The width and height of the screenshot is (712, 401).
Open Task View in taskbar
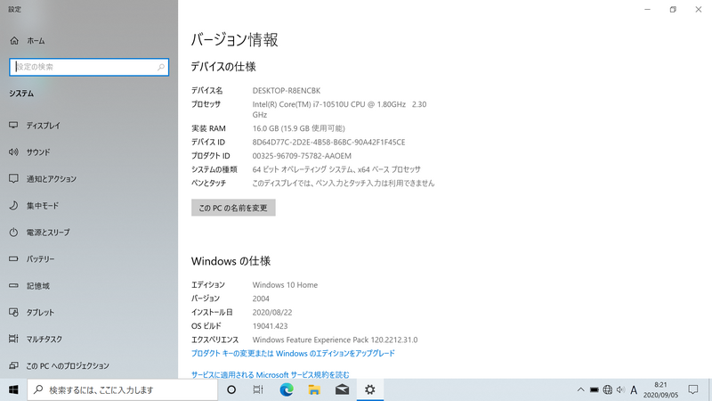[258, 389]
